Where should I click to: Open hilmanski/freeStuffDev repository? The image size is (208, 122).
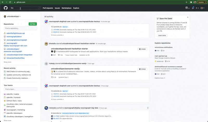[x=16, y=58]
